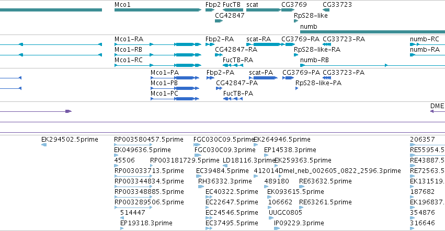
Task: Click the RpS28-like-RA transcript label
Action: pyautogui.click(x=317, y=49)
